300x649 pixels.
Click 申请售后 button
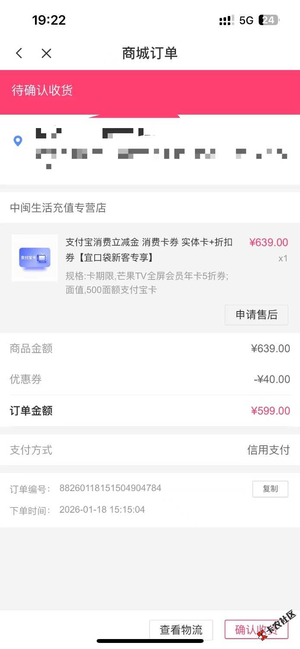tap(256, 315)
